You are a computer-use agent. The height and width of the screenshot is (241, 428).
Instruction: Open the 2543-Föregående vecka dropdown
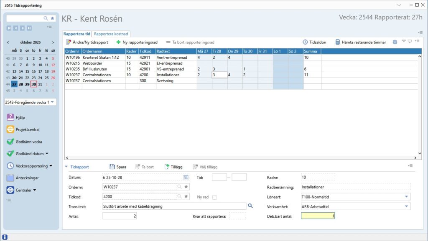pos(53,102)
